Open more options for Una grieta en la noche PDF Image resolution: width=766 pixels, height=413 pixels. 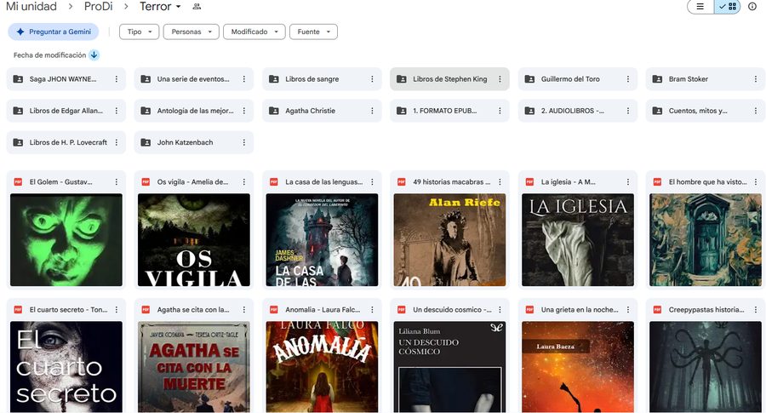[628, 310]
